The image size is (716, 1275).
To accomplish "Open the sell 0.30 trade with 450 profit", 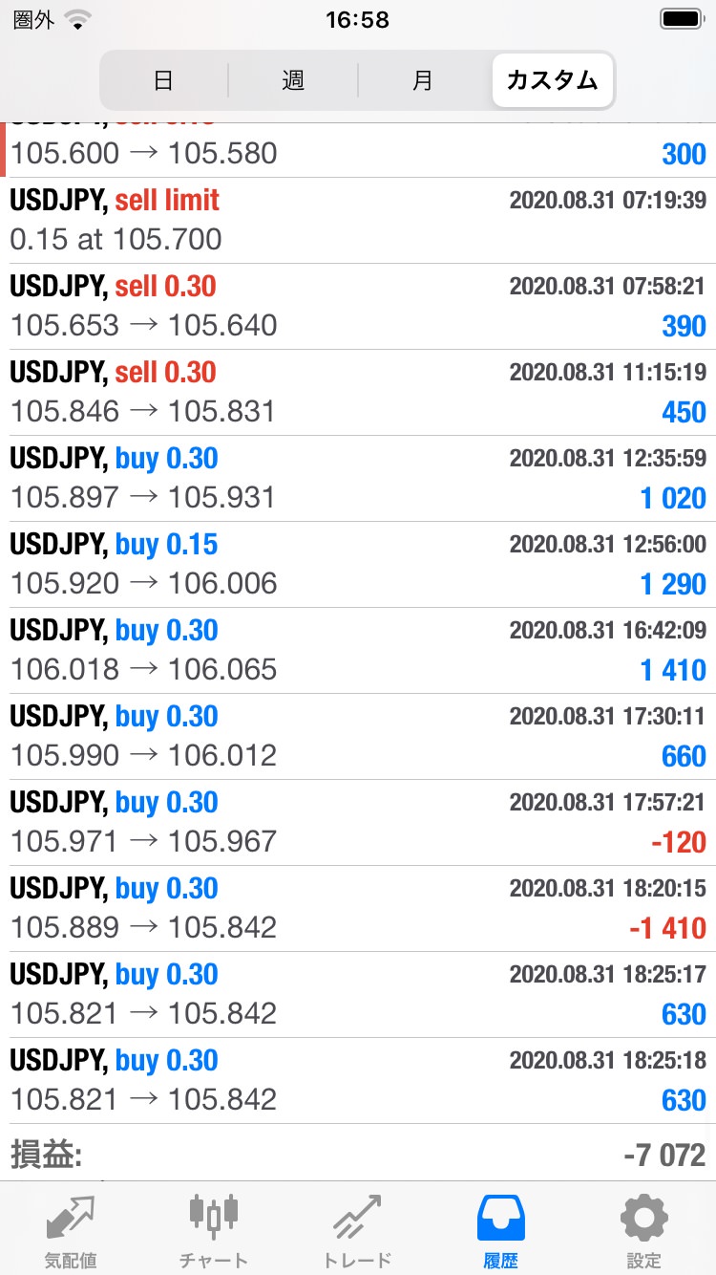I will tap(358, 392).
